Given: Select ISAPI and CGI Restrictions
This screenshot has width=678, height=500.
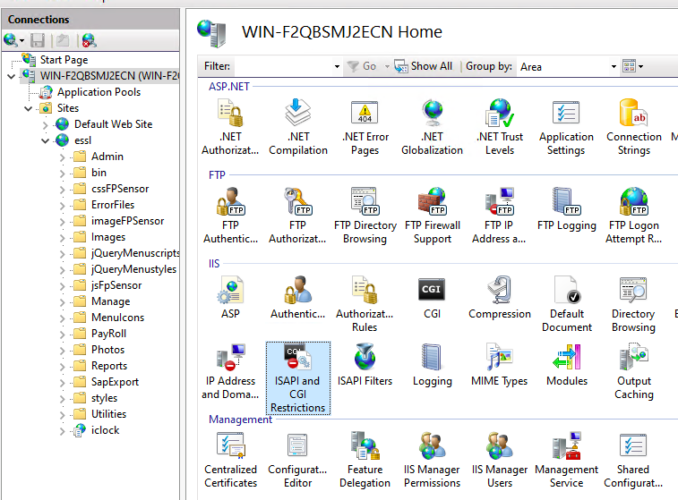Looking at the screenshot, I should [x=298, y=377].
